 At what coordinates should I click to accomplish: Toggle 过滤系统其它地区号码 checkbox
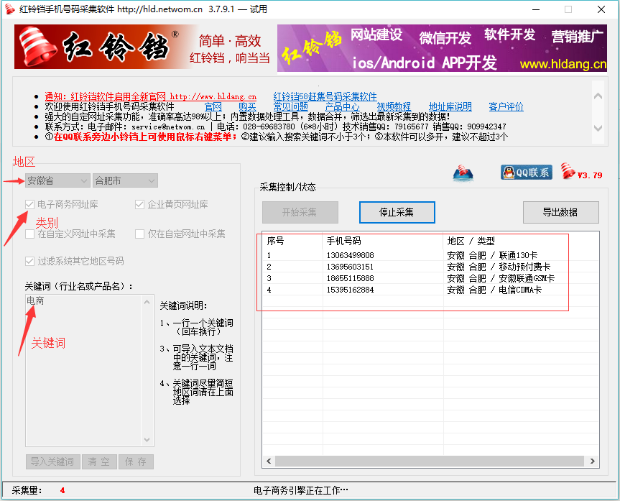click(x=29, y=261)
